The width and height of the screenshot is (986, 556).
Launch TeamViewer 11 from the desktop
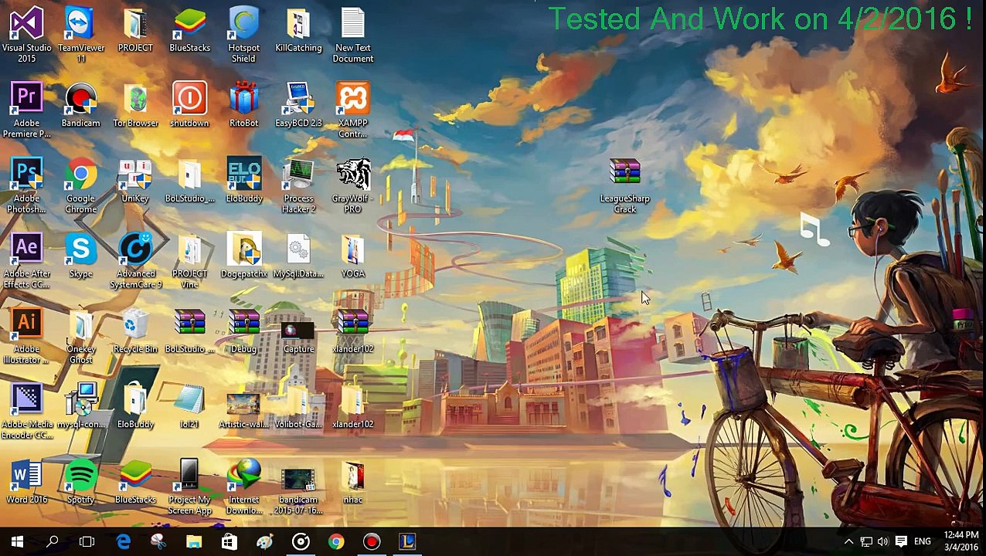point(80,35)
